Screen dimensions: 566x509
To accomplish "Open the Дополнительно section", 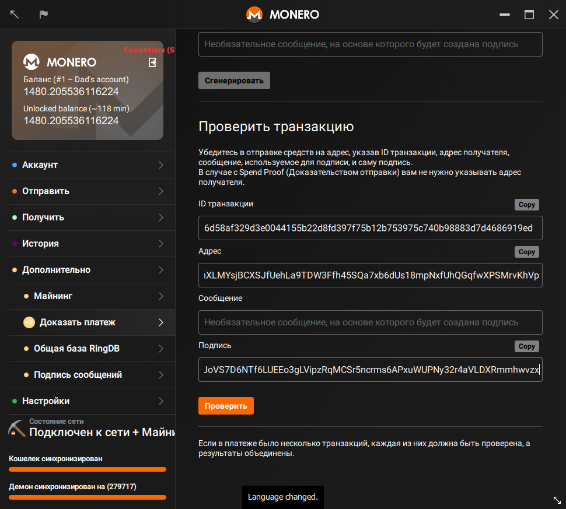I will tap(92, 270).
